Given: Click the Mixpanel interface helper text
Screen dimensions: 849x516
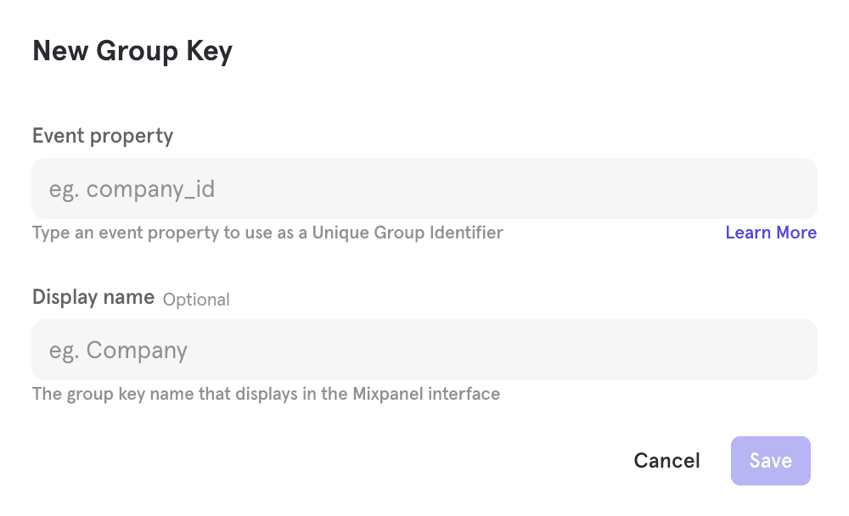Looking at the screenshot, I should 266,394.
